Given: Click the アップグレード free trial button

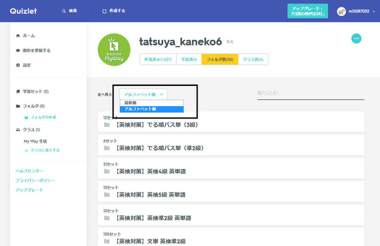Looking at the screenshot, I should 308,11.
